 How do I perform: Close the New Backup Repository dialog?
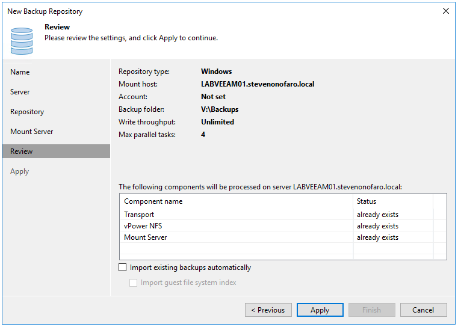pos(445,11)
